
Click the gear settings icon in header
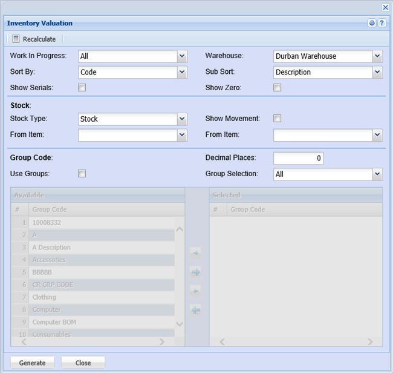[x=372, y=23]
